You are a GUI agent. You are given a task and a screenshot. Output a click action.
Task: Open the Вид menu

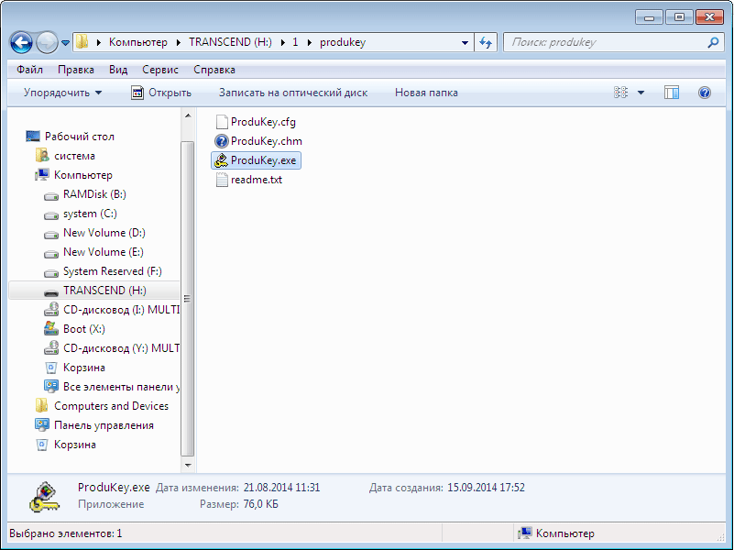coord(118,70)
